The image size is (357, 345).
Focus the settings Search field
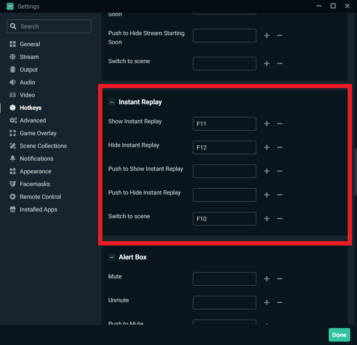(49, 26)
